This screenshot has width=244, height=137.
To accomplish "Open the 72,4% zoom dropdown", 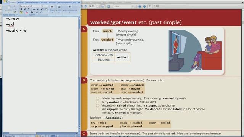I will point(97,6).
